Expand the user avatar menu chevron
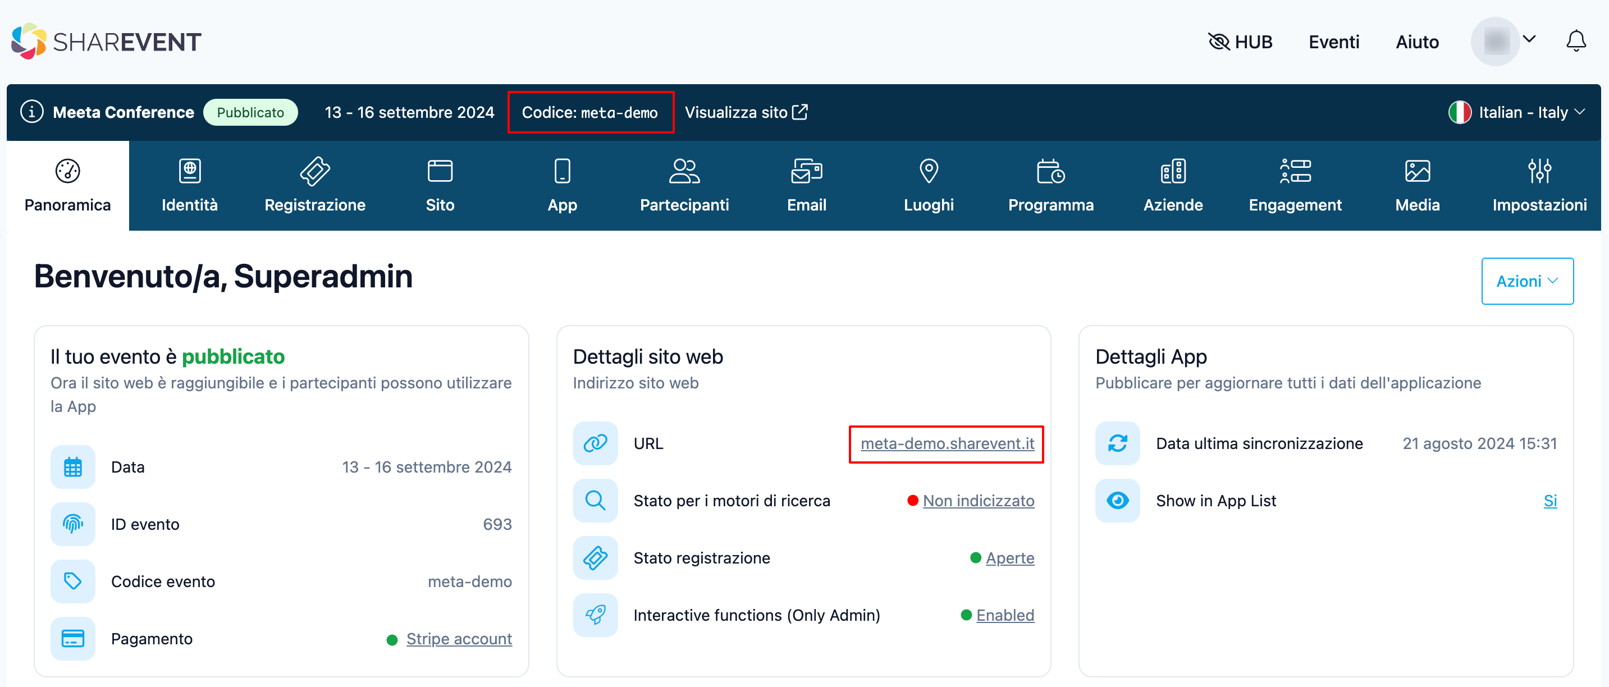 (x=1529, y=39)
